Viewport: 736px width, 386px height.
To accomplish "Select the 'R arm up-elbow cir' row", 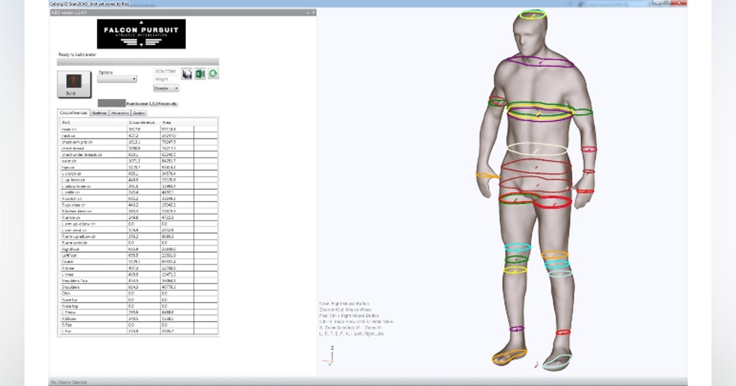I will [x=138, y=237].
